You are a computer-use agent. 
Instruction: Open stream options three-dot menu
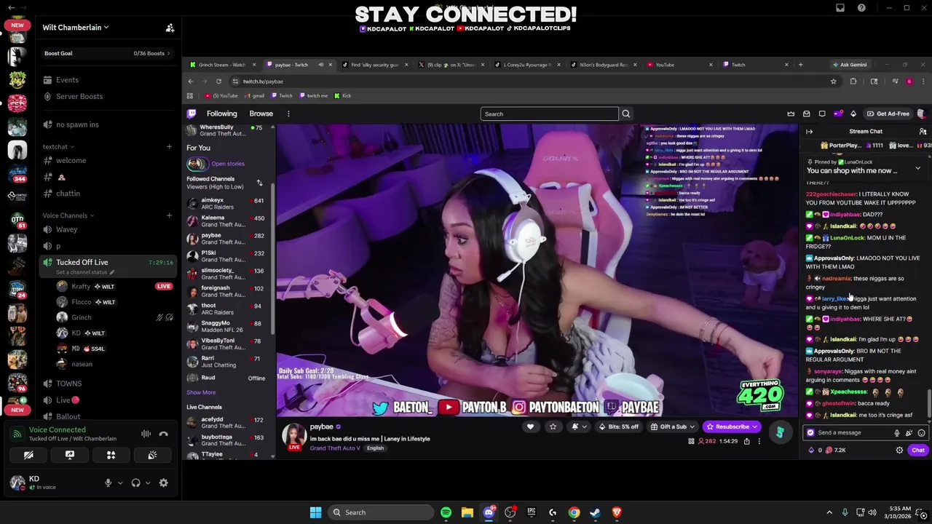(759, 441)
